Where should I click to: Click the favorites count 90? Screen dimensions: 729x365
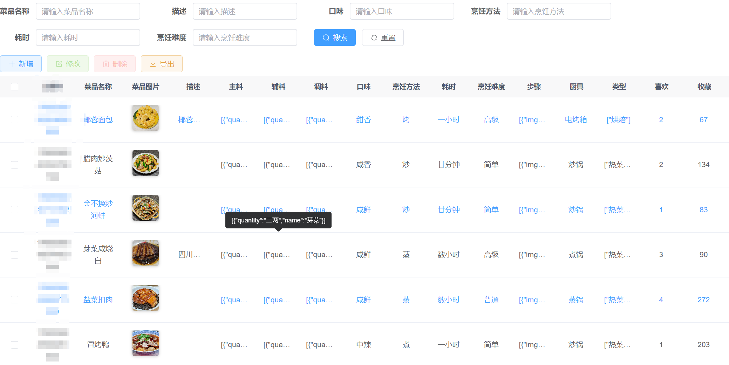pos(703,255)
